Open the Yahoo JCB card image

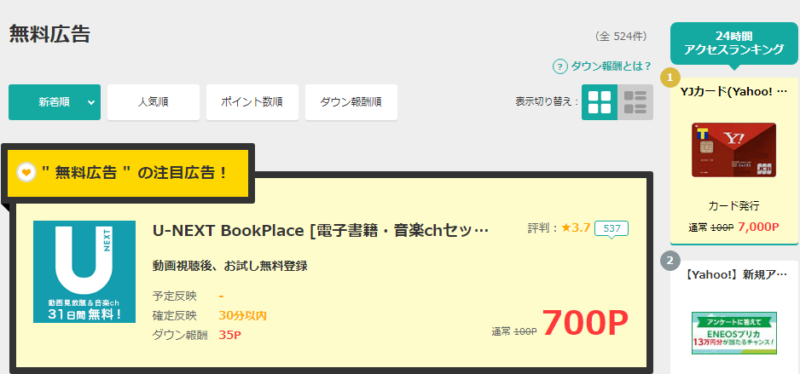(x=733, y=150)
